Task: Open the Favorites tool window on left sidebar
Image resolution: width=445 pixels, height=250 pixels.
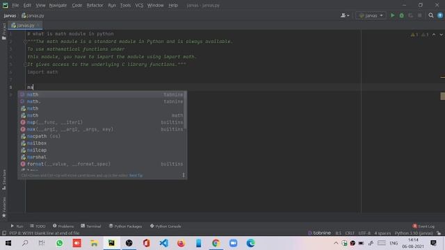Action: (x=4, y=207)
